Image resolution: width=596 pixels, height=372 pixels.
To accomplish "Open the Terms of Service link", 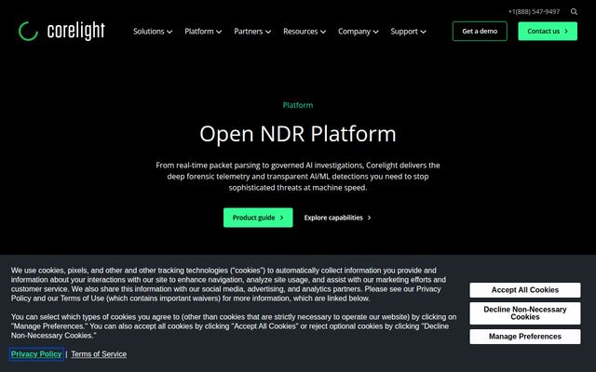I will pyautogui.click(x=99, y=354).
